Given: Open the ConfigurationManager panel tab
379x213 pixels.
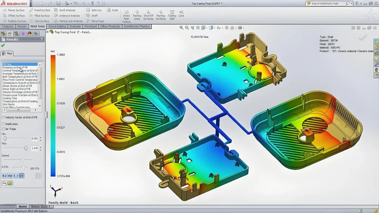Looking at the screenshot, I should tap(16, 34).
